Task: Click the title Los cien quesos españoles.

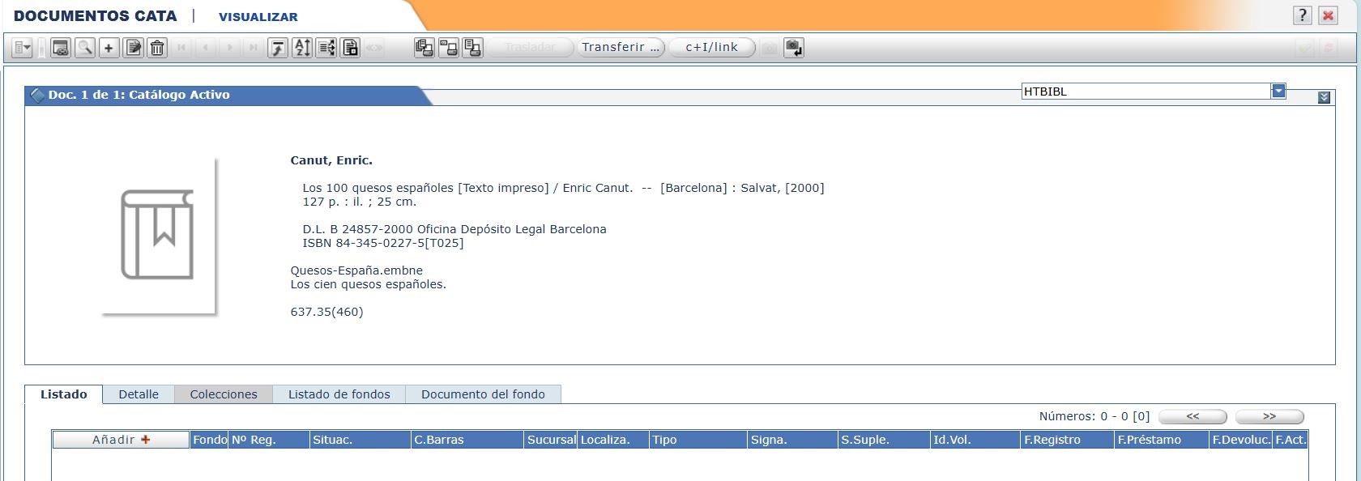Action: click(368, 284)
